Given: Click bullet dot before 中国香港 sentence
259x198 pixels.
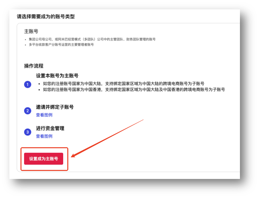Looking at the screenshot, I should tap(39, 90).
